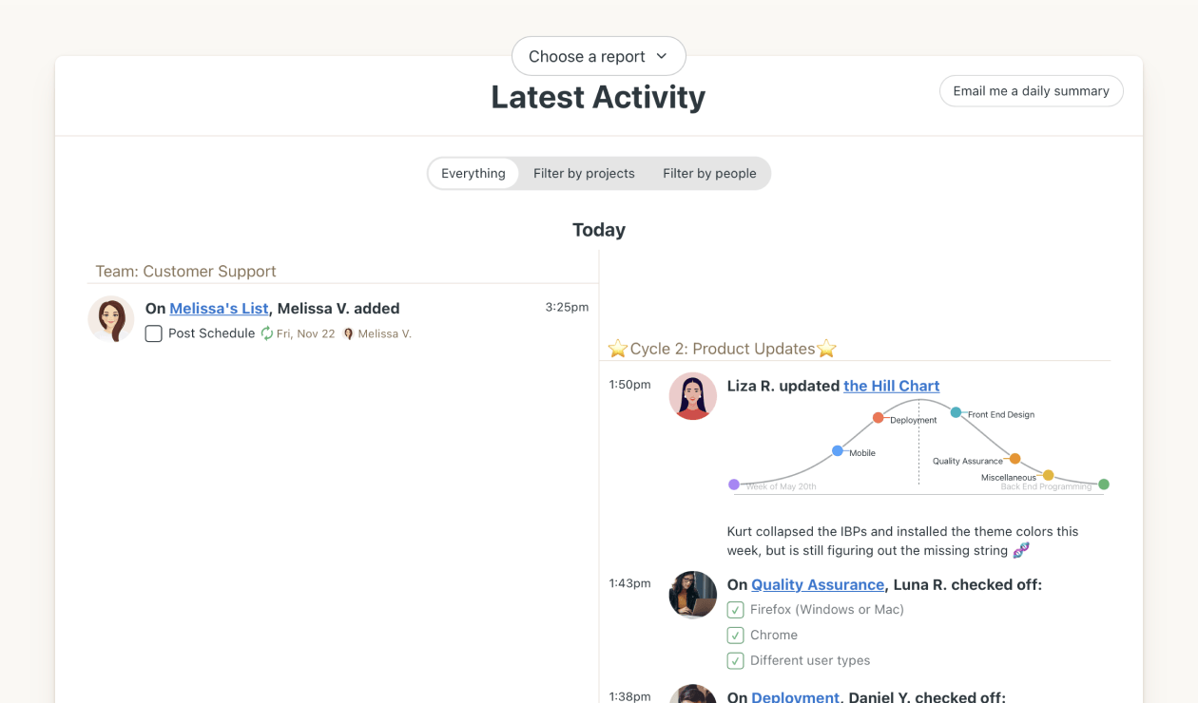Select the Everything filter
The height and width of the screenshot is (703, 1198).
[473, 173]
